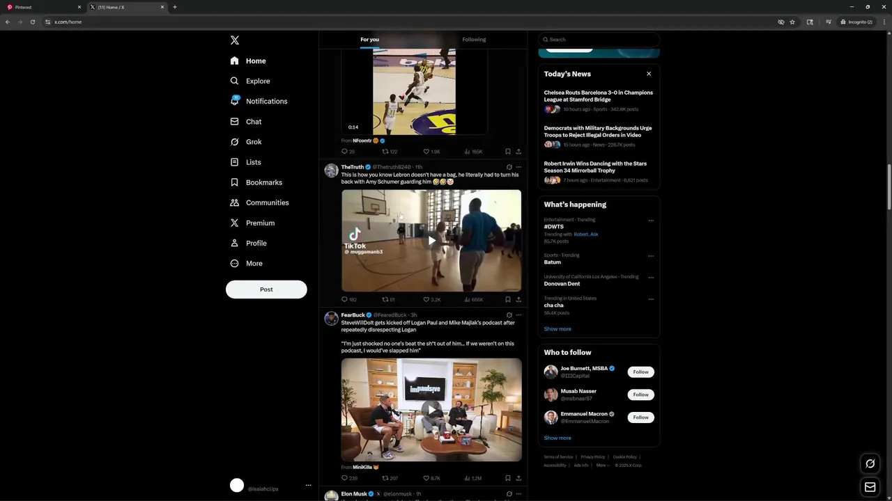The image size is (892, 501).
Task: Open more options on TheTruth's post
Action: coord(518,167)
